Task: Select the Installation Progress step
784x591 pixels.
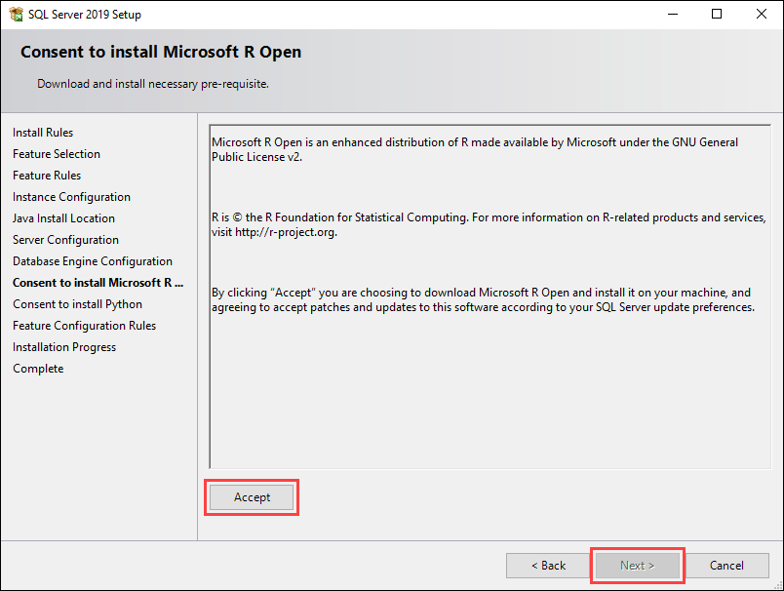Action: pos(64,347)
